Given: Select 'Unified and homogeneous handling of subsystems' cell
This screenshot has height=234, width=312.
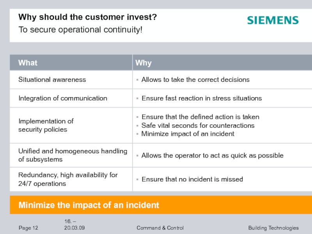Looking at the screenshot, I should [71, 155].
